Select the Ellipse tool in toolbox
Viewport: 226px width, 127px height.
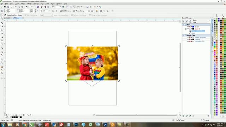click(2, 40)
